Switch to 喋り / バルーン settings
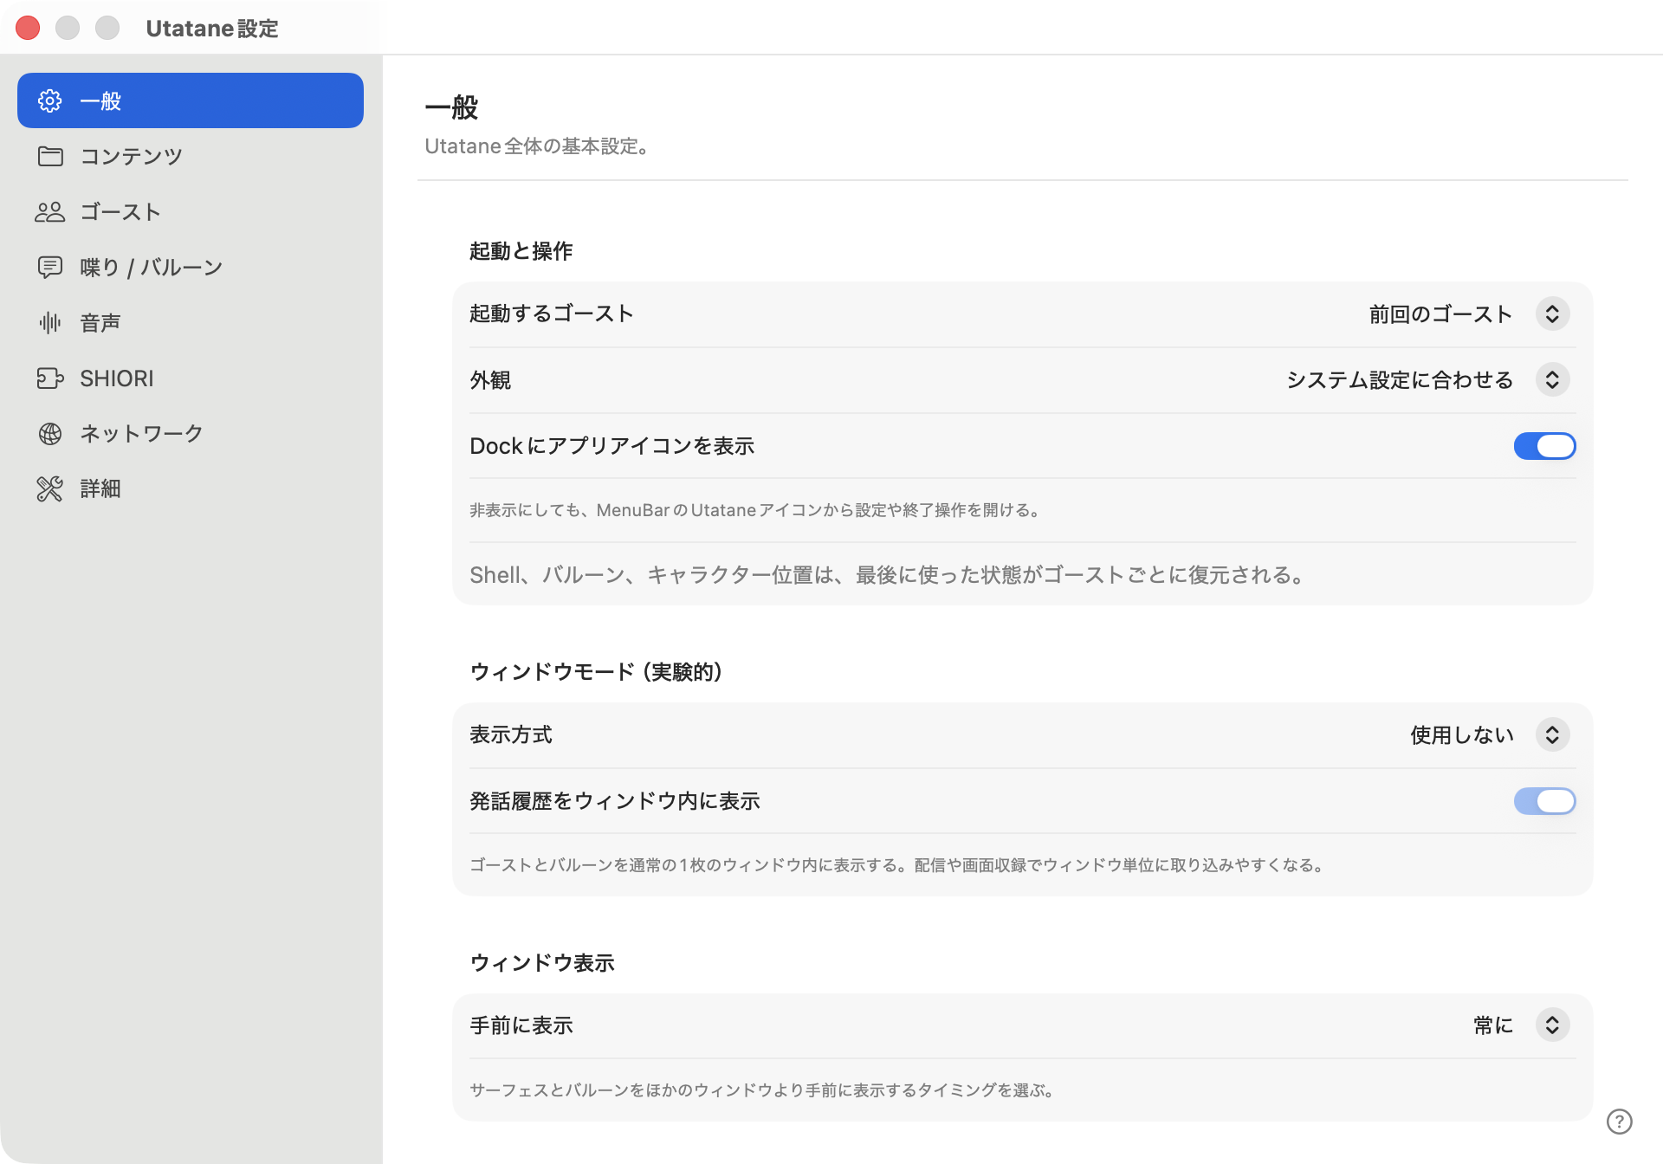The width and height of the screenshot is (1663, 1164). coord(191,267)
